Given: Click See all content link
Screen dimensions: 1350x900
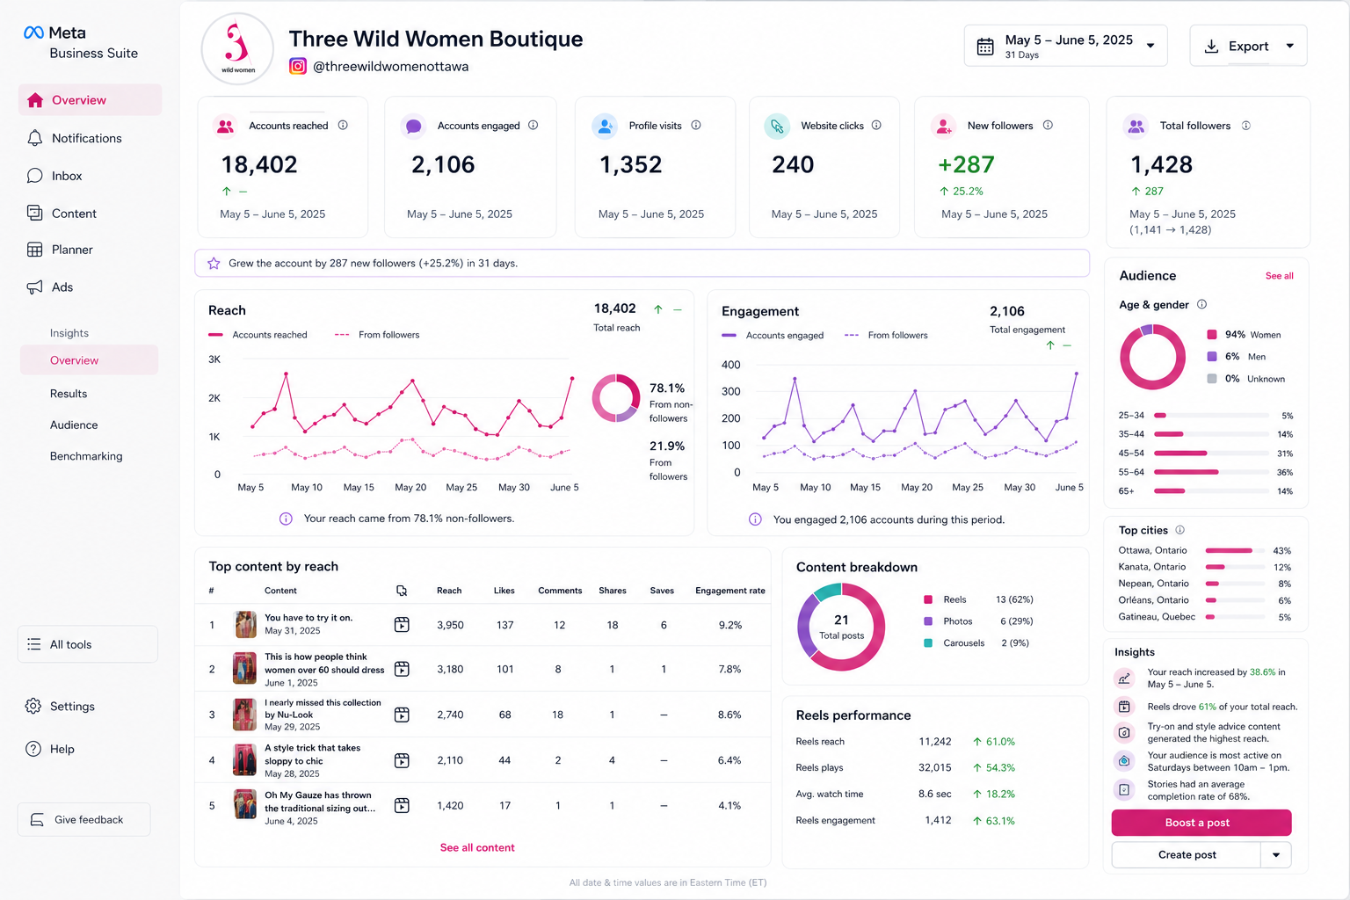Looking at the screenshot, I should (477, 847).
